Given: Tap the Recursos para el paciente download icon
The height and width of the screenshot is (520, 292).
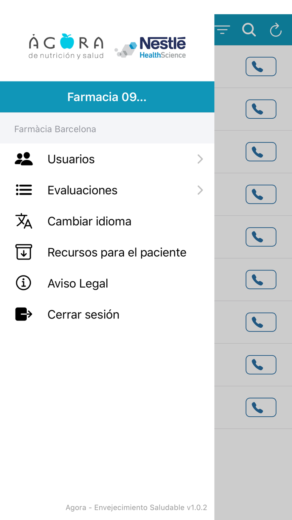Looking at the screenshot, I should [x=24, y=252].
